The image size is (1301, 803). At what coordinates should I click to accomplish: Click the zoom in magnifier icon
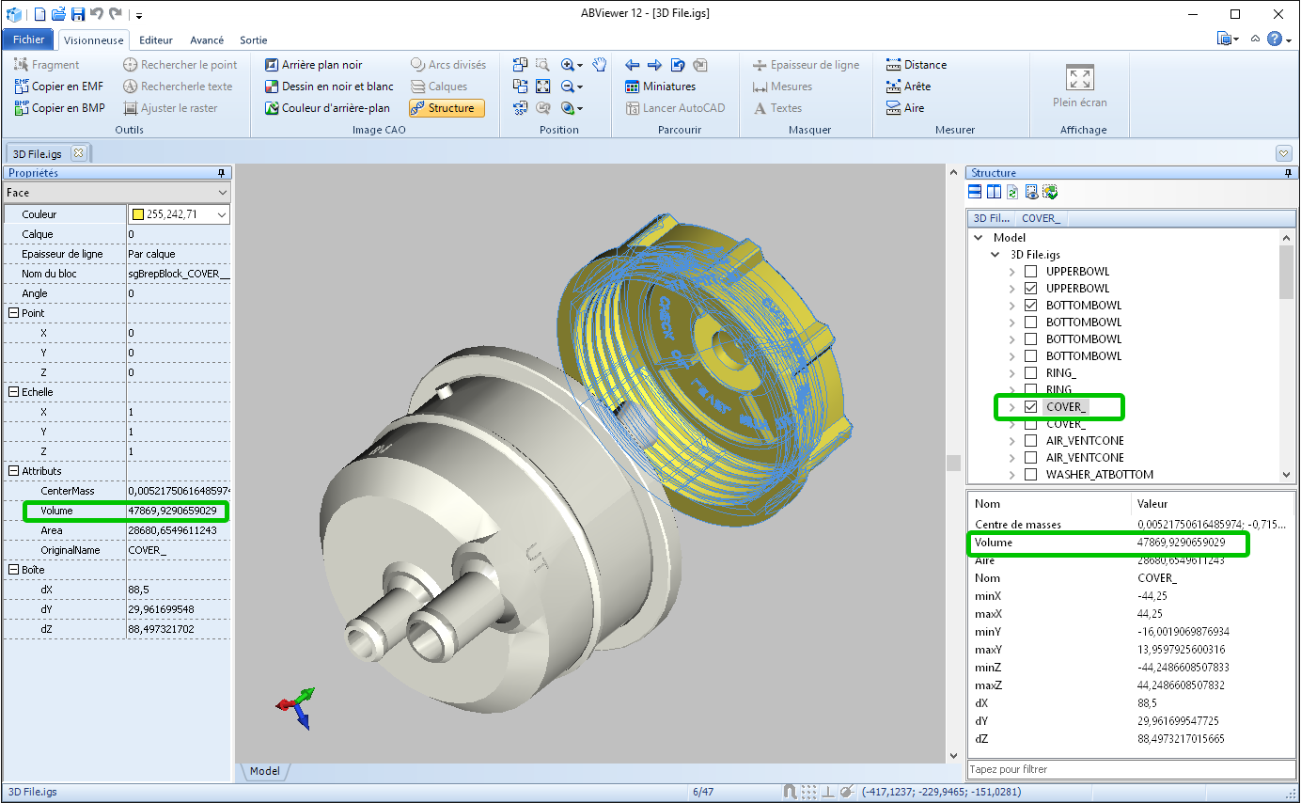568,65
